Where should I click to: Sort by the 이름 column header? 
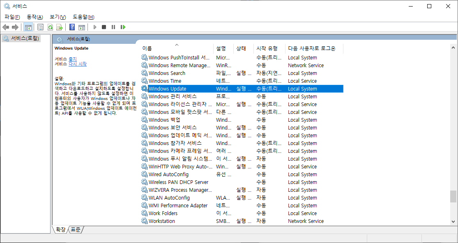pyautogui.click(x=177, y=48)
